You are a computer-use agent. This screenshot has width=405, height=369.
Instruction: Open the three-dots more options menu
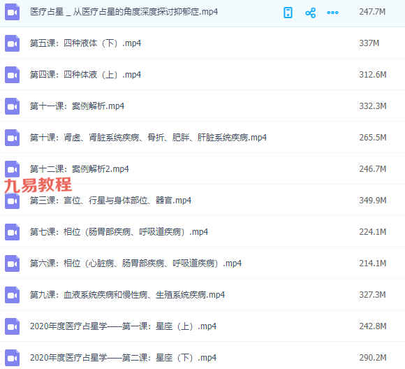332,13
